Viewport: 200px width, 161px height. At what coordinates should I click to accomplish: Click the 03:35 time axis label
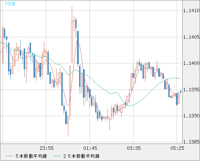coord(134,148)
